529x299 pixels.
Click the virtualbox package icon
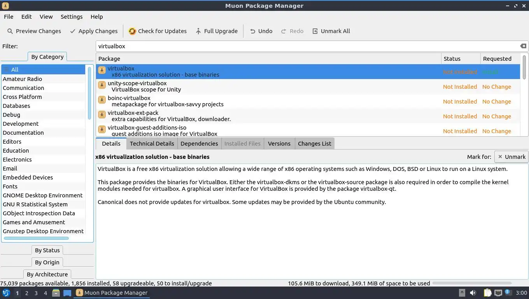tap(102, 70)
